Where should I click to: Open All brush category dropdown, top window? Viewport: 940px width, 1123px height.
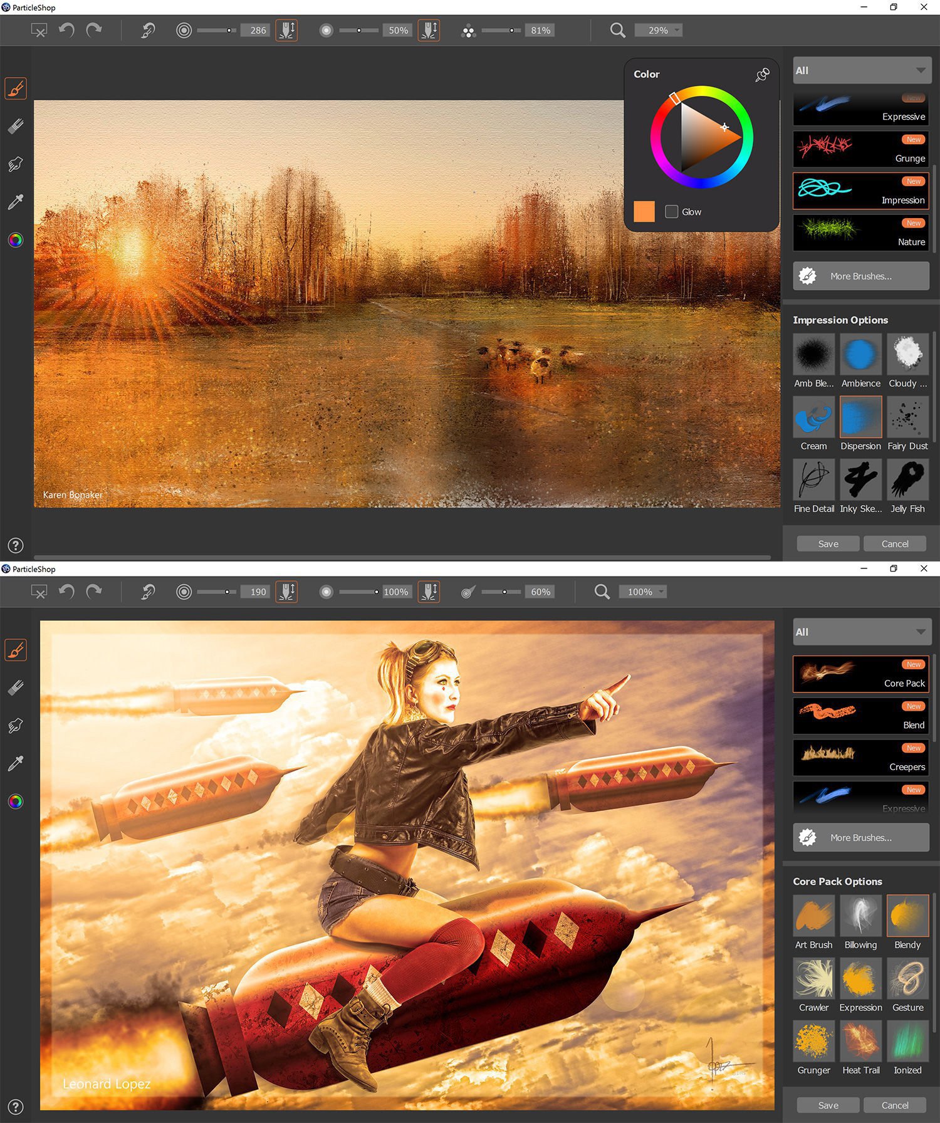(862, 71)
